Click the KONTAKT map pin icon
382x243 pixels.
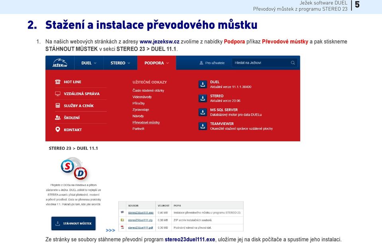pyautogui.click(x=58, y=129)
